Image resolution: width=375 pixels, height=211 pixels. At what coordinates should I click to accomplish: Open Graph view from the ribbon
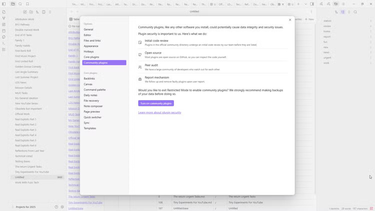click(x=4, y=18)
